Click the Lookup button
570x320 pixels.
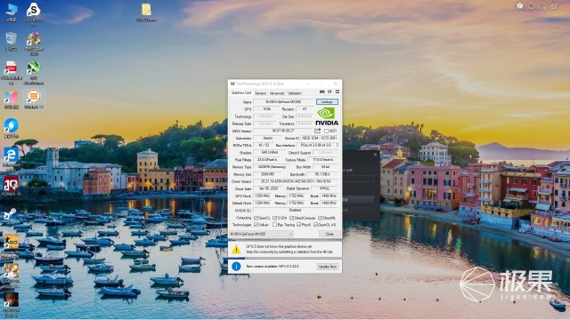[x=327, y=102]
